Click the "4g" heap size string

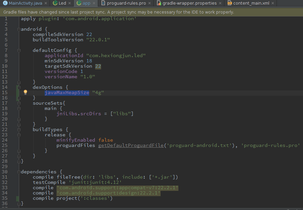coord(98,93)
